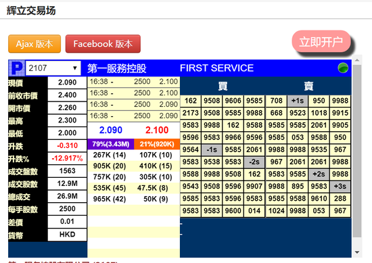Click the +3s broker marker cell
This screenshot has height=263, width=372.
[340, 187]
